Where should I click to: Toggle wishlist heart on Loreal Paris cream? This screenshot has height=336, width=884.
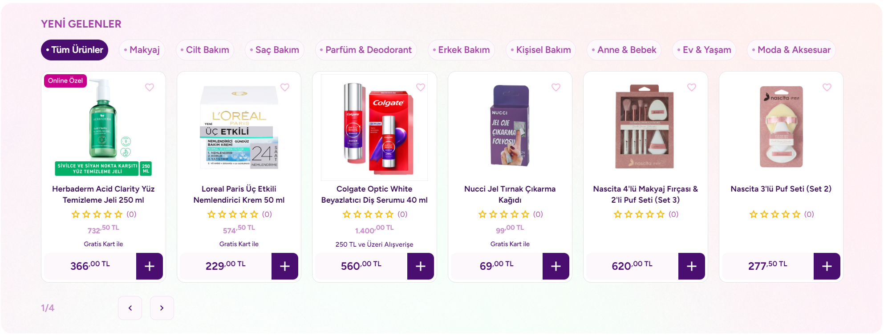[x=285, y=88]
